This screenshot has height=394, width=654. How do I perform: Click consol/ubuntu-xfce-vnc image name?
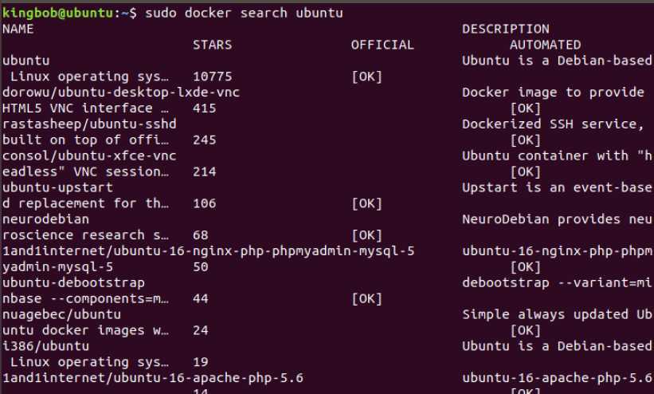89,156
